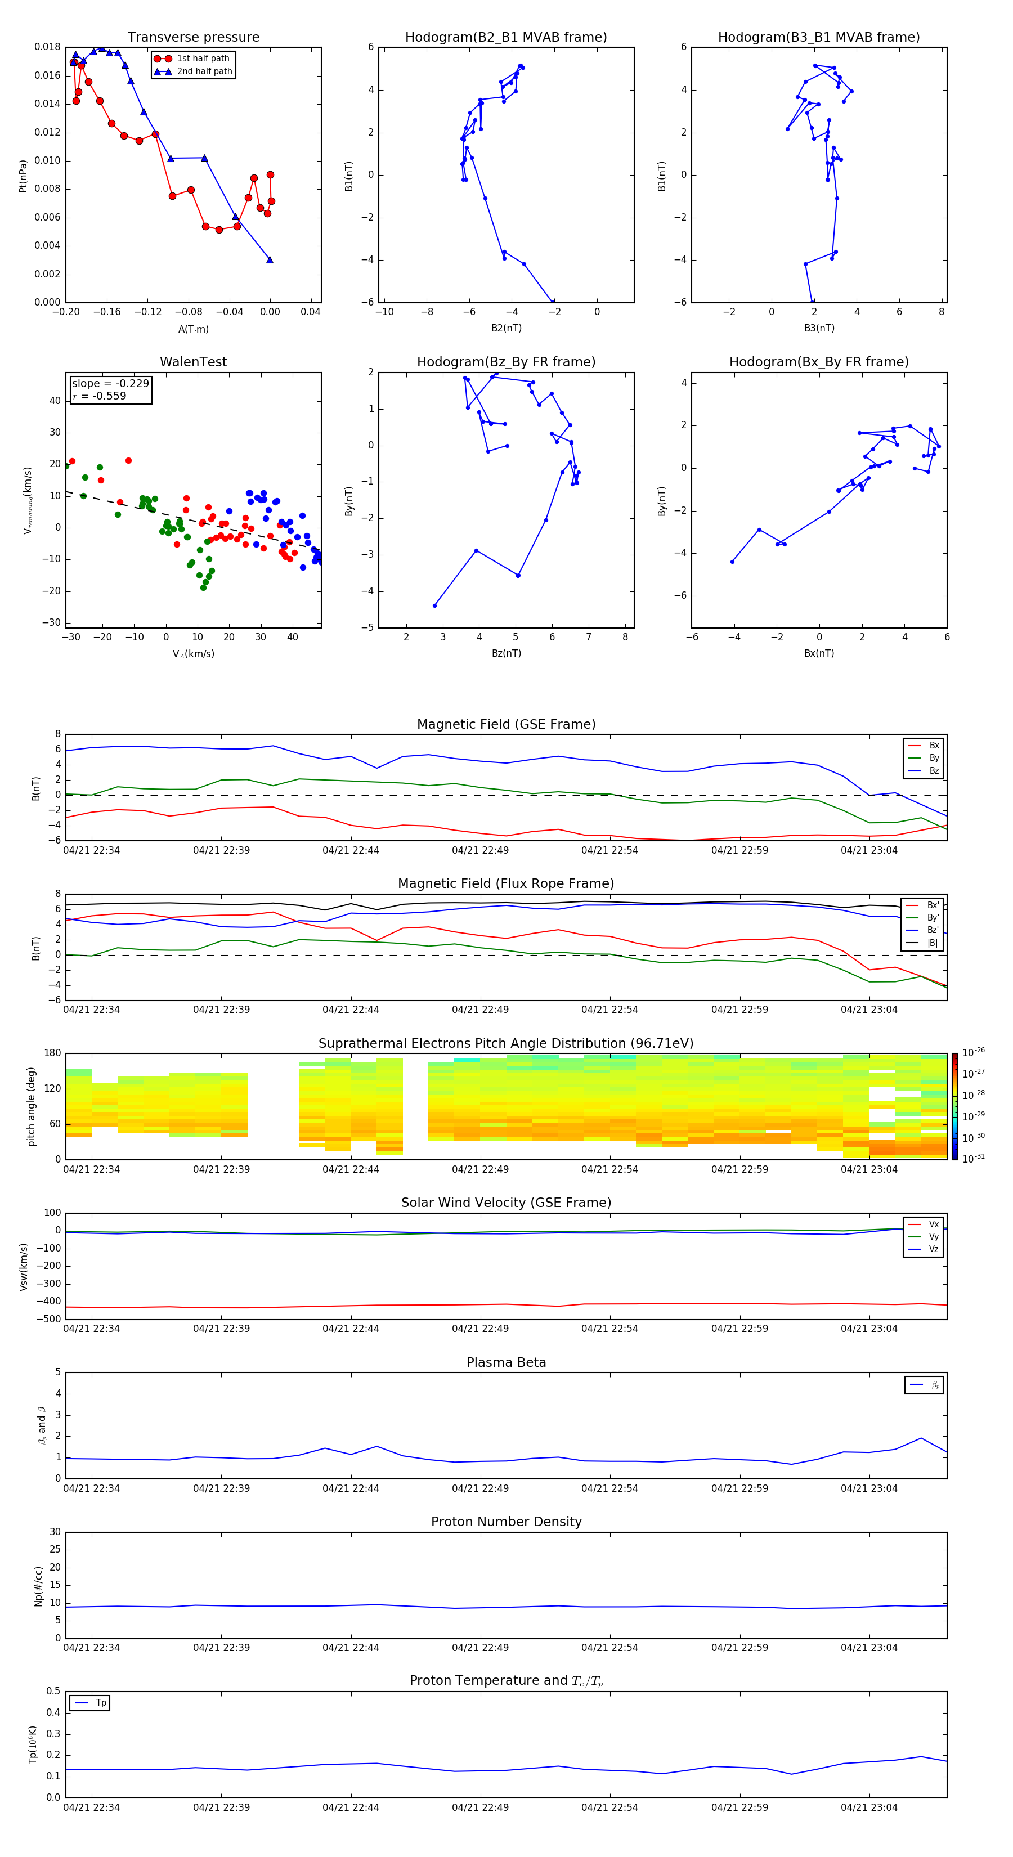Click the Proton Temperature and Te/Tp title
Image resolution: width=1013 pixels, height=1857 pixels.
pos(506,1681)
